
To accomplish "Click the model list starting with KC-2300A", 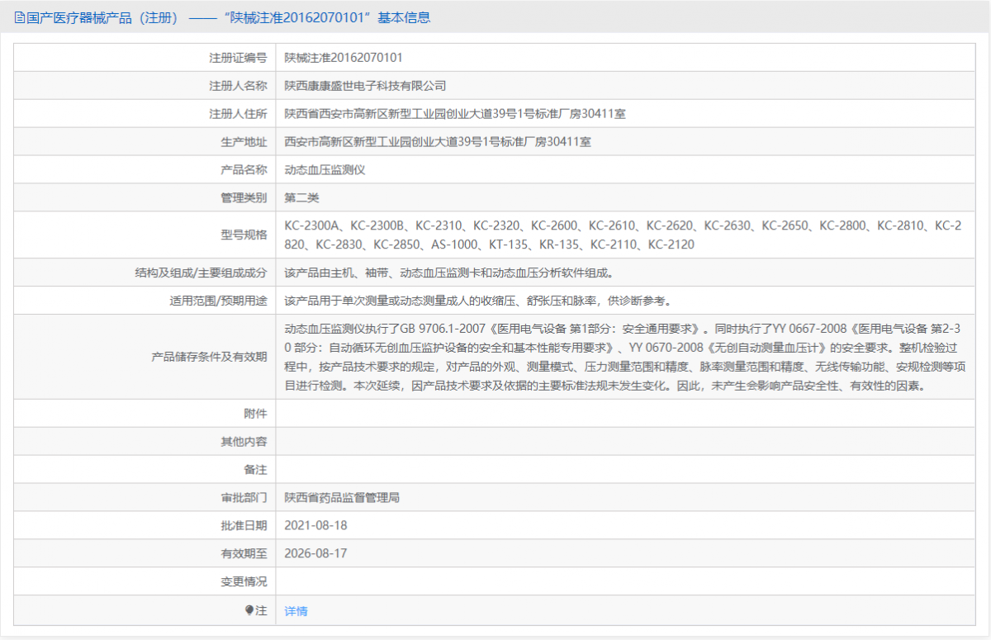I will pyautogui.click(x=624, y=235).
